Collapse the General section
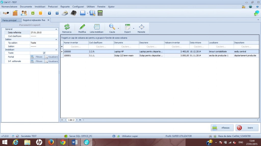Screen dimensions: 261x146 click(x=56, y=29)
